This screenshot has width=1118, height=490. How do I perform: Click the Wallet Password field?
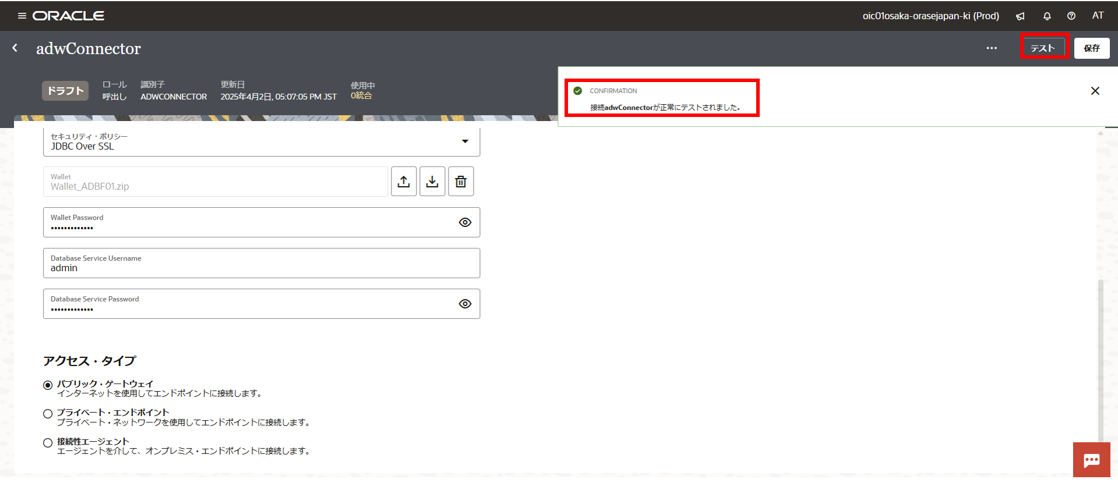262,222
